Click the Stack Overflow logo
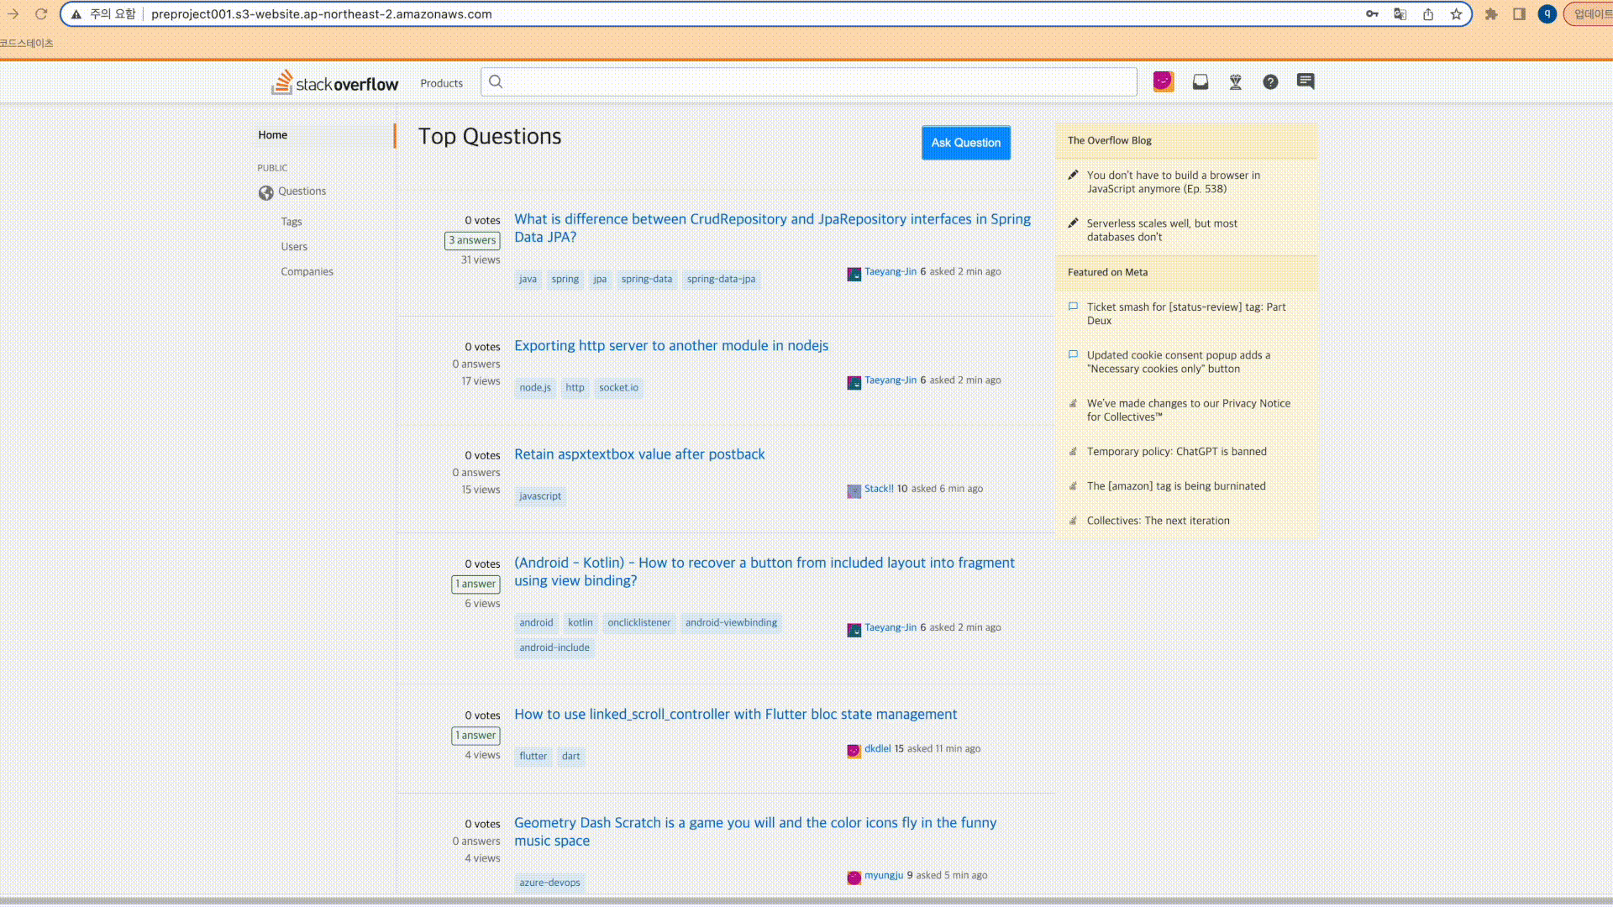The height and width of the screenshot is (907, 1613). tap(334, 82)
